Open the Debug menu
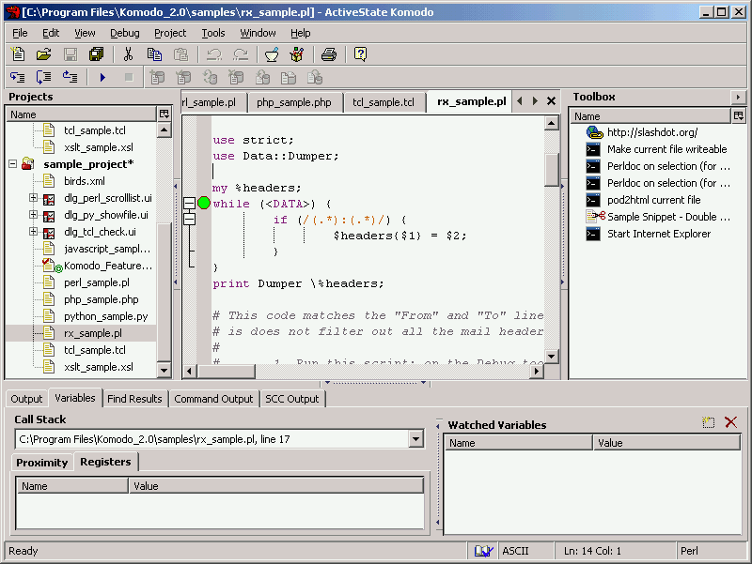Screen dimensions: 752x564 click(x=125, y=33)
